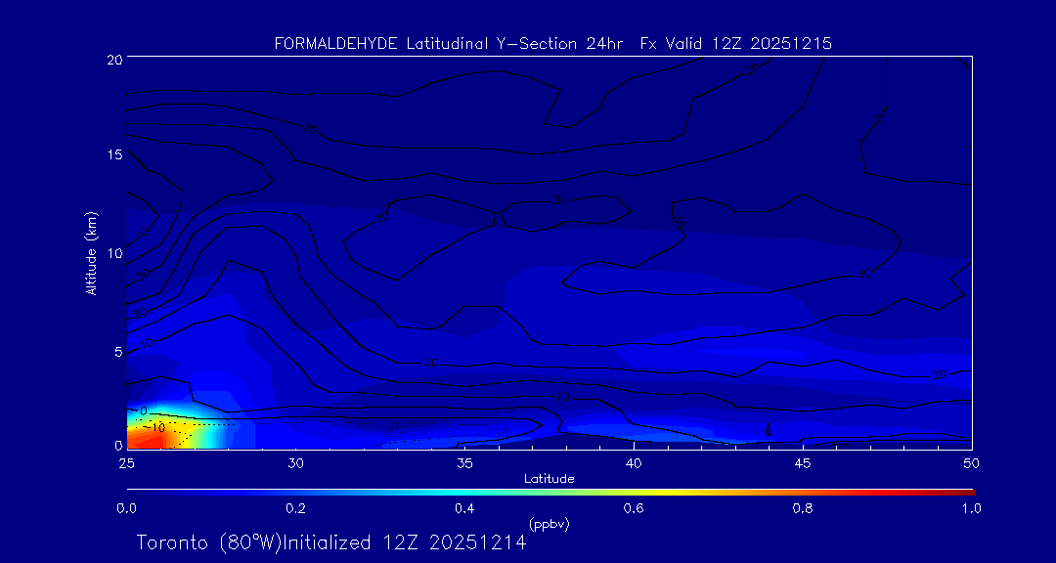Screen dimensions: 1056x563
Task: Click the 'Latitude' x-axis label
Action: (x=550, y=479)
